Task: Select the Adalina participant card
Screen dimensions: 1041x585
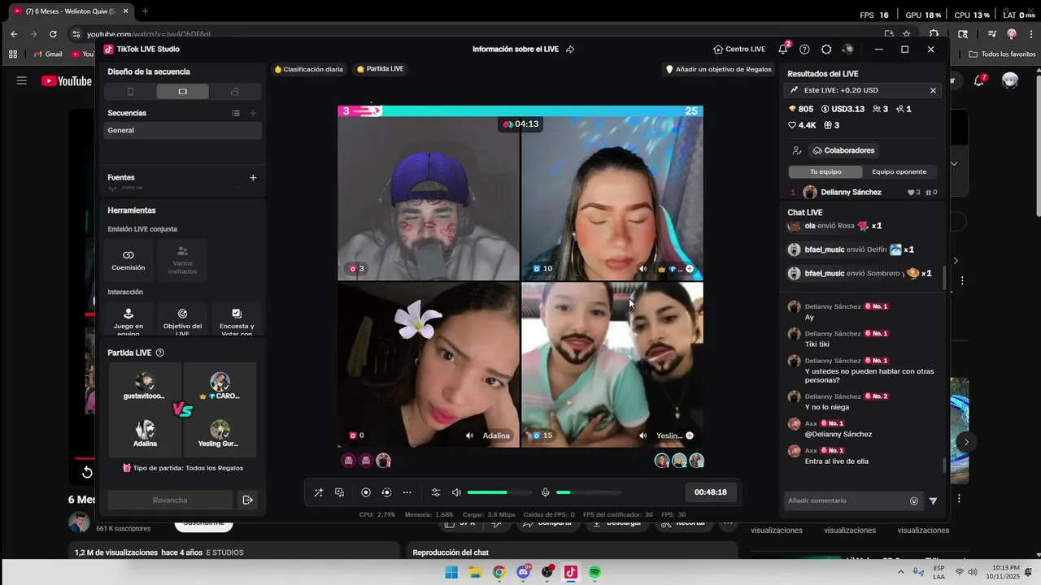Action: tap(145, 433)
